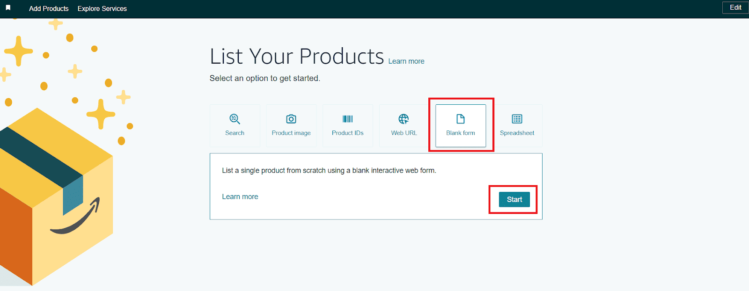Click the Search option label

click(x=235, y=133)
